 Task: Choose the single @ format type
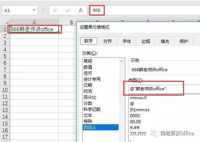[x=132, y=104]
